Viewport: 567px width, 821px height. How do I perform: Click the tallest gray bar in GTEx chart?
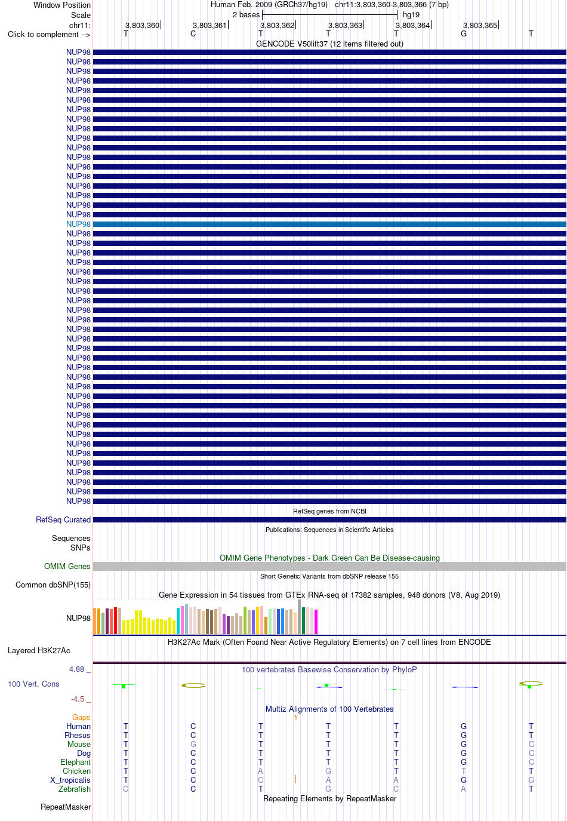click(x=300, y=617)
